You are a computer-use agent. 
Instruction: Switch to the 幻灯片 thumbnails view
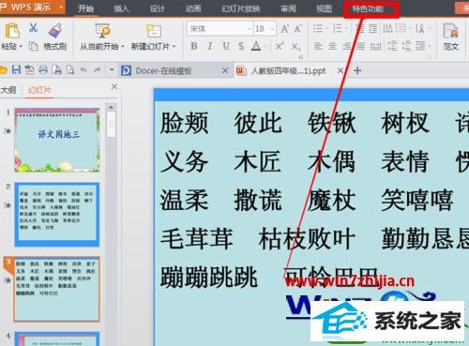[39, 90]
